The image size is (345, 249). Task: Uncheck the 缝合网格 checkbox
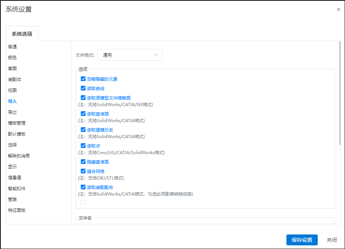coord(83,171)
